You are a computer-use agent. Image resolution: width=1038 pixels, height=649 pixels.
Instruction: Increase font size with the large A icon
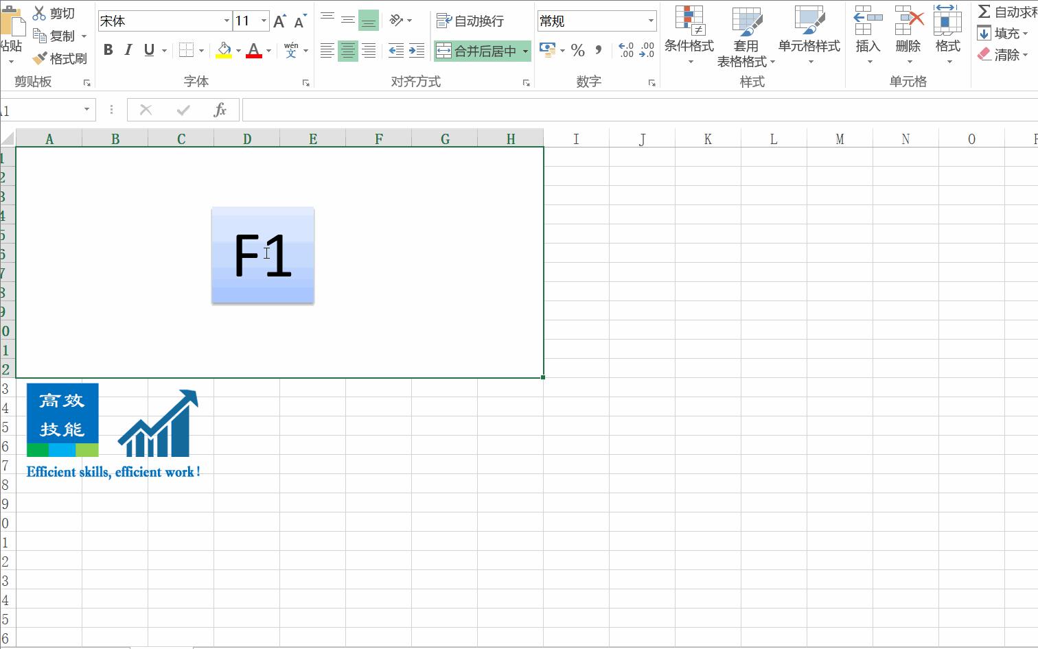279,21
